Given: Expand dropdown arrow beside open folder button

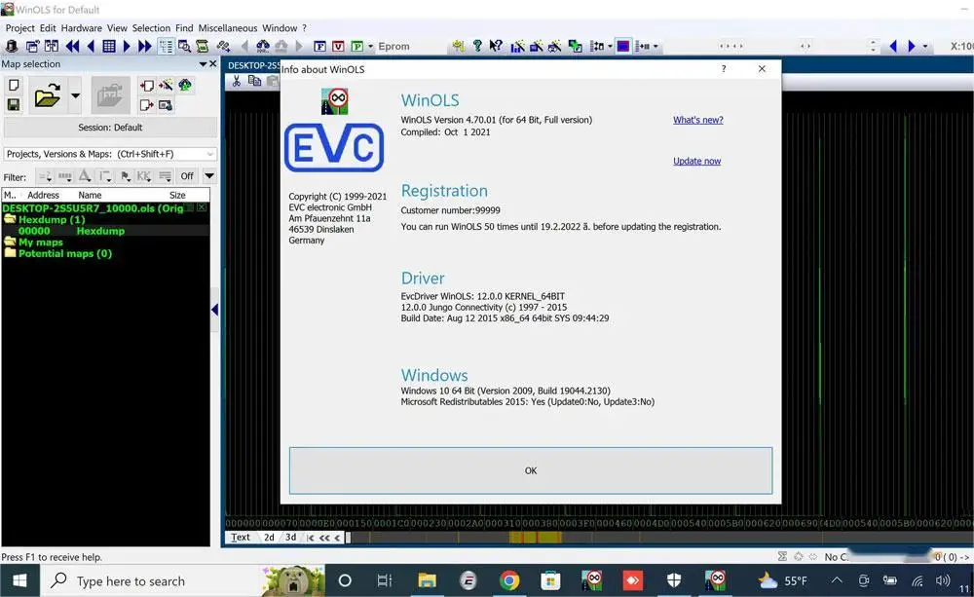Looking at the screenshot, I should [x=75, y=95].
